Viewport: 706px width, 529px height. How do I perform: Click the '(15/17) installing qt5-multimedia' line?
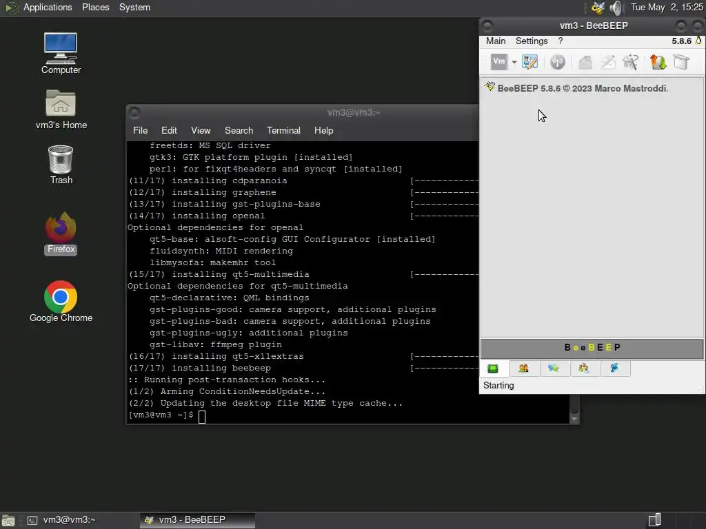(x=219, y=274)
